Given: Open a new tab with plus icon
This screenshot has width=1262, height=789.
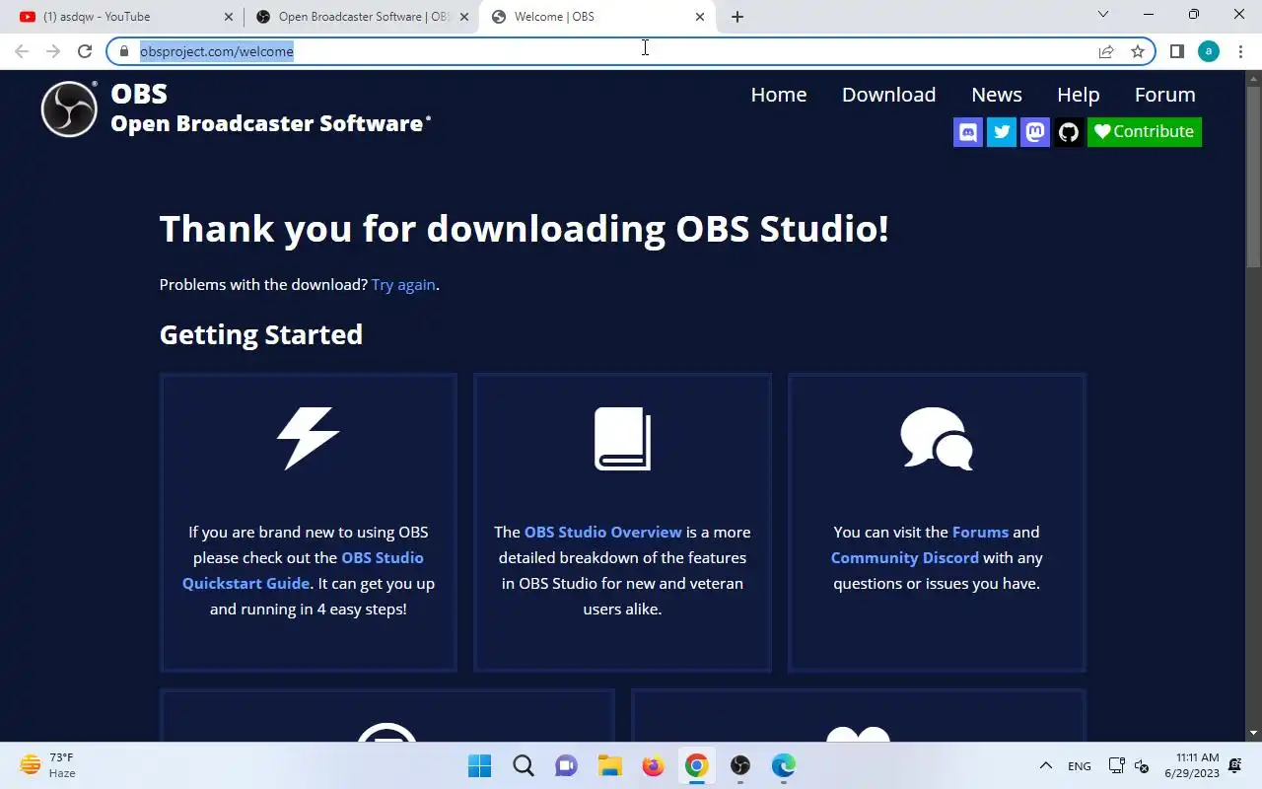Looking at the screenshot, I should [x=737, y=17].
